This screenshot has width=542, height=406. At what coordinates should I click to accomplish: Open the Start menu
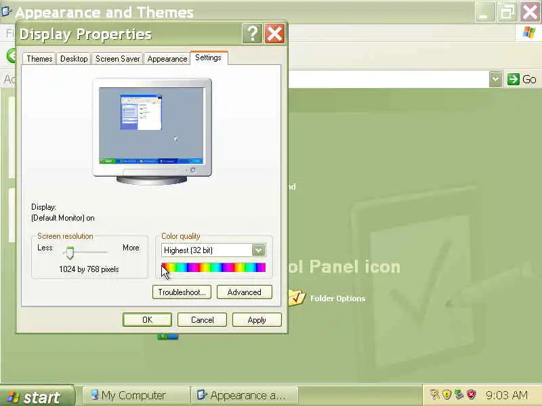37,397
